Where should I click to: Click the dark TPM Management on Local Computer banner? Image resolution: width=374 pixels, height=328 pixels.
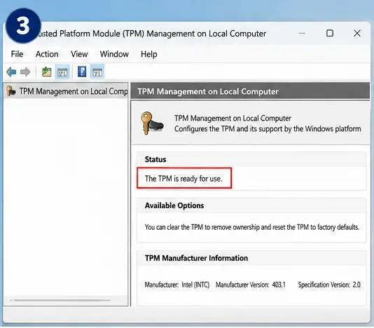point(250,91)
